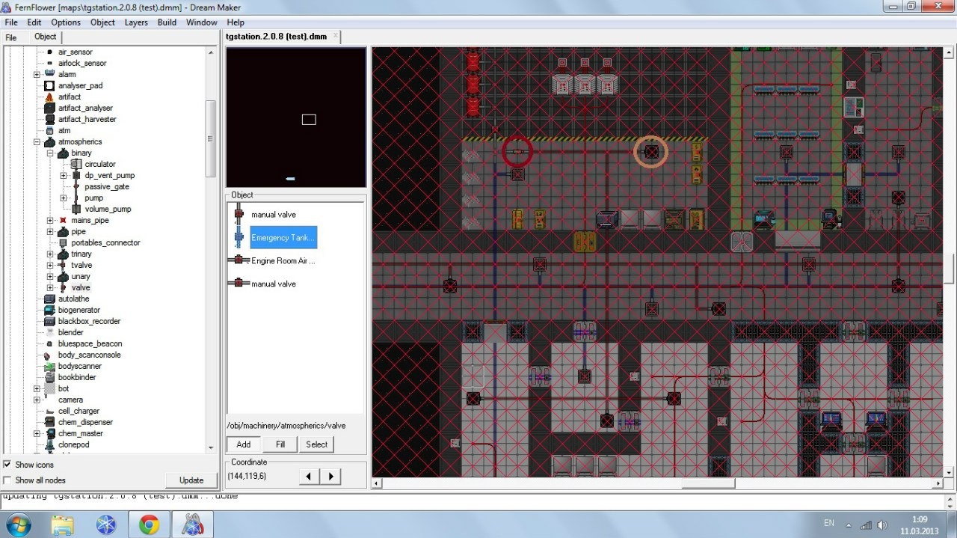The width and height of the screenshot is (957, 538).
Task: Click the Add button
Action: click(x=244, y=444)
